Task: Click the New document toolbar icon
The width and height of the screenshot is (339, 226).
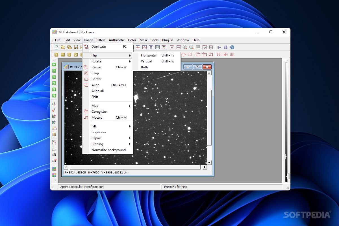Action: [56, 47]
